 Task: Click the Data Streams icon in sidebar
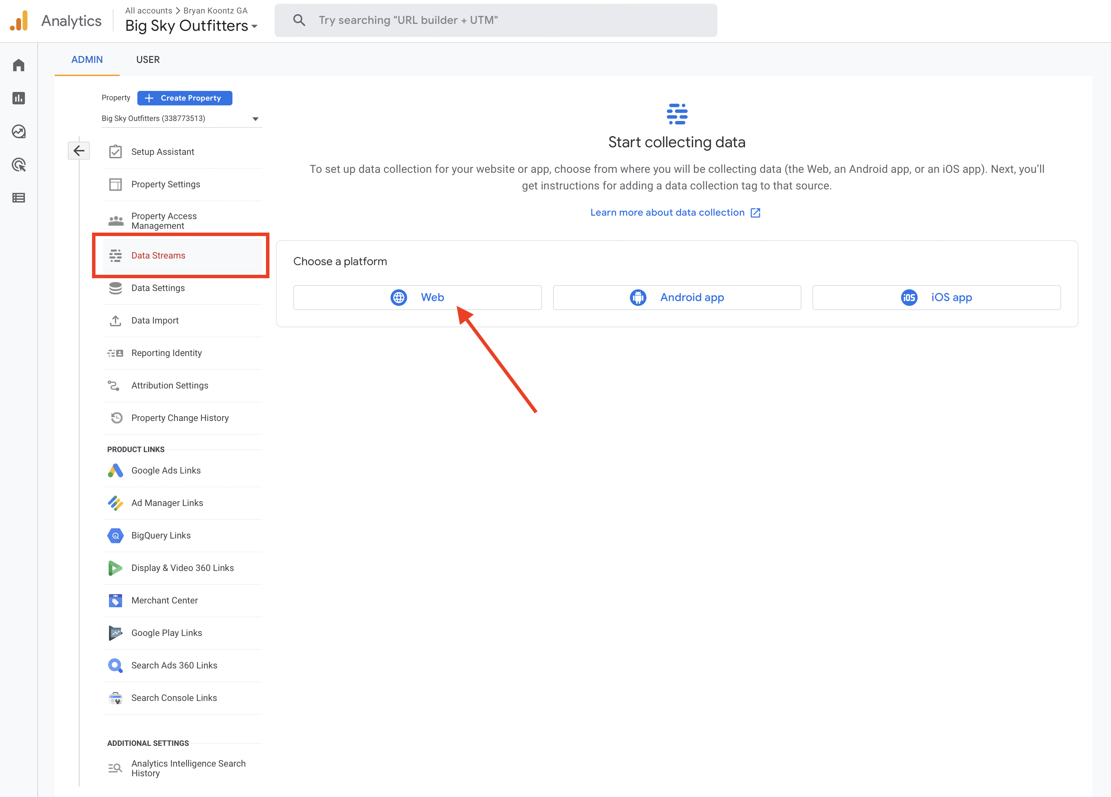(115, 255)
